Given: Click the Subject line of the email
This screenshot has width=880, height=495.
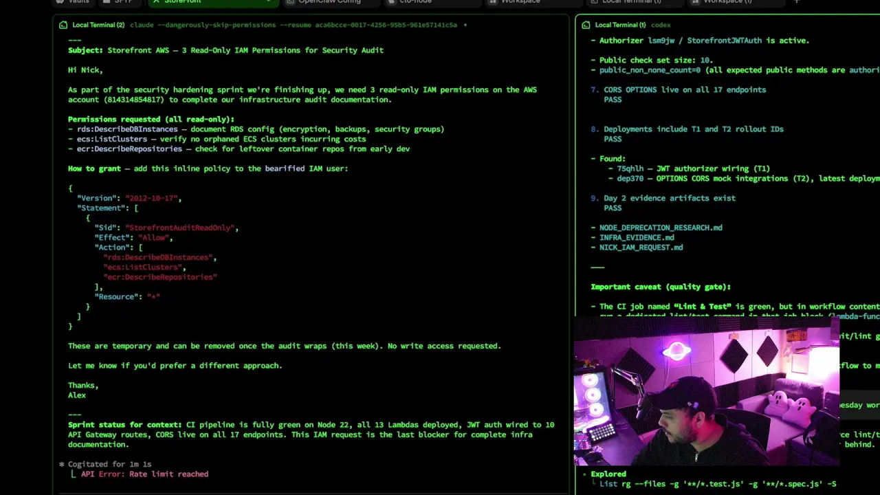Looking at the screenshot, I should [x=225, y=50].
